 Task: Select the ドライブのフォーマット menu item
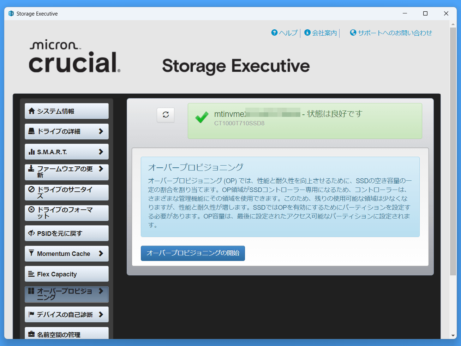click(67, 213)
